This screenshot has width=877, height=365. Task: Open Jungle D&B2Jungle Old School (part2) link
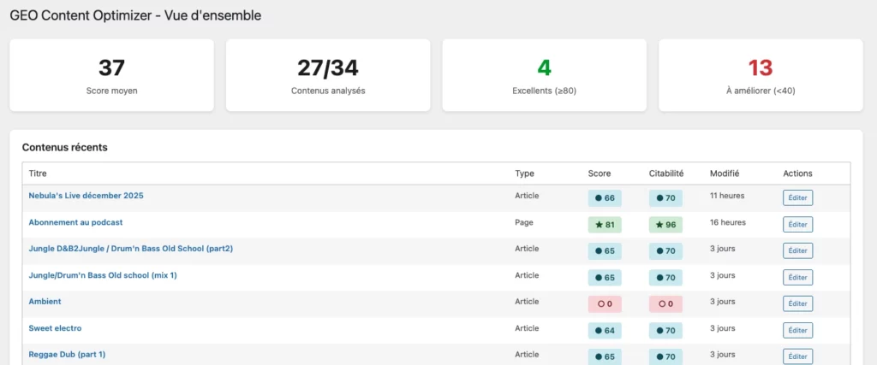click(130, 249)
